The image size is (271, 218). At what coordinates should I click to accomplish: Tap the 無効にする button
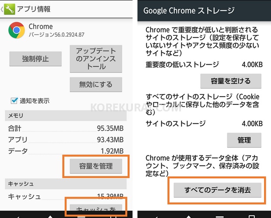tap(96, 84)
